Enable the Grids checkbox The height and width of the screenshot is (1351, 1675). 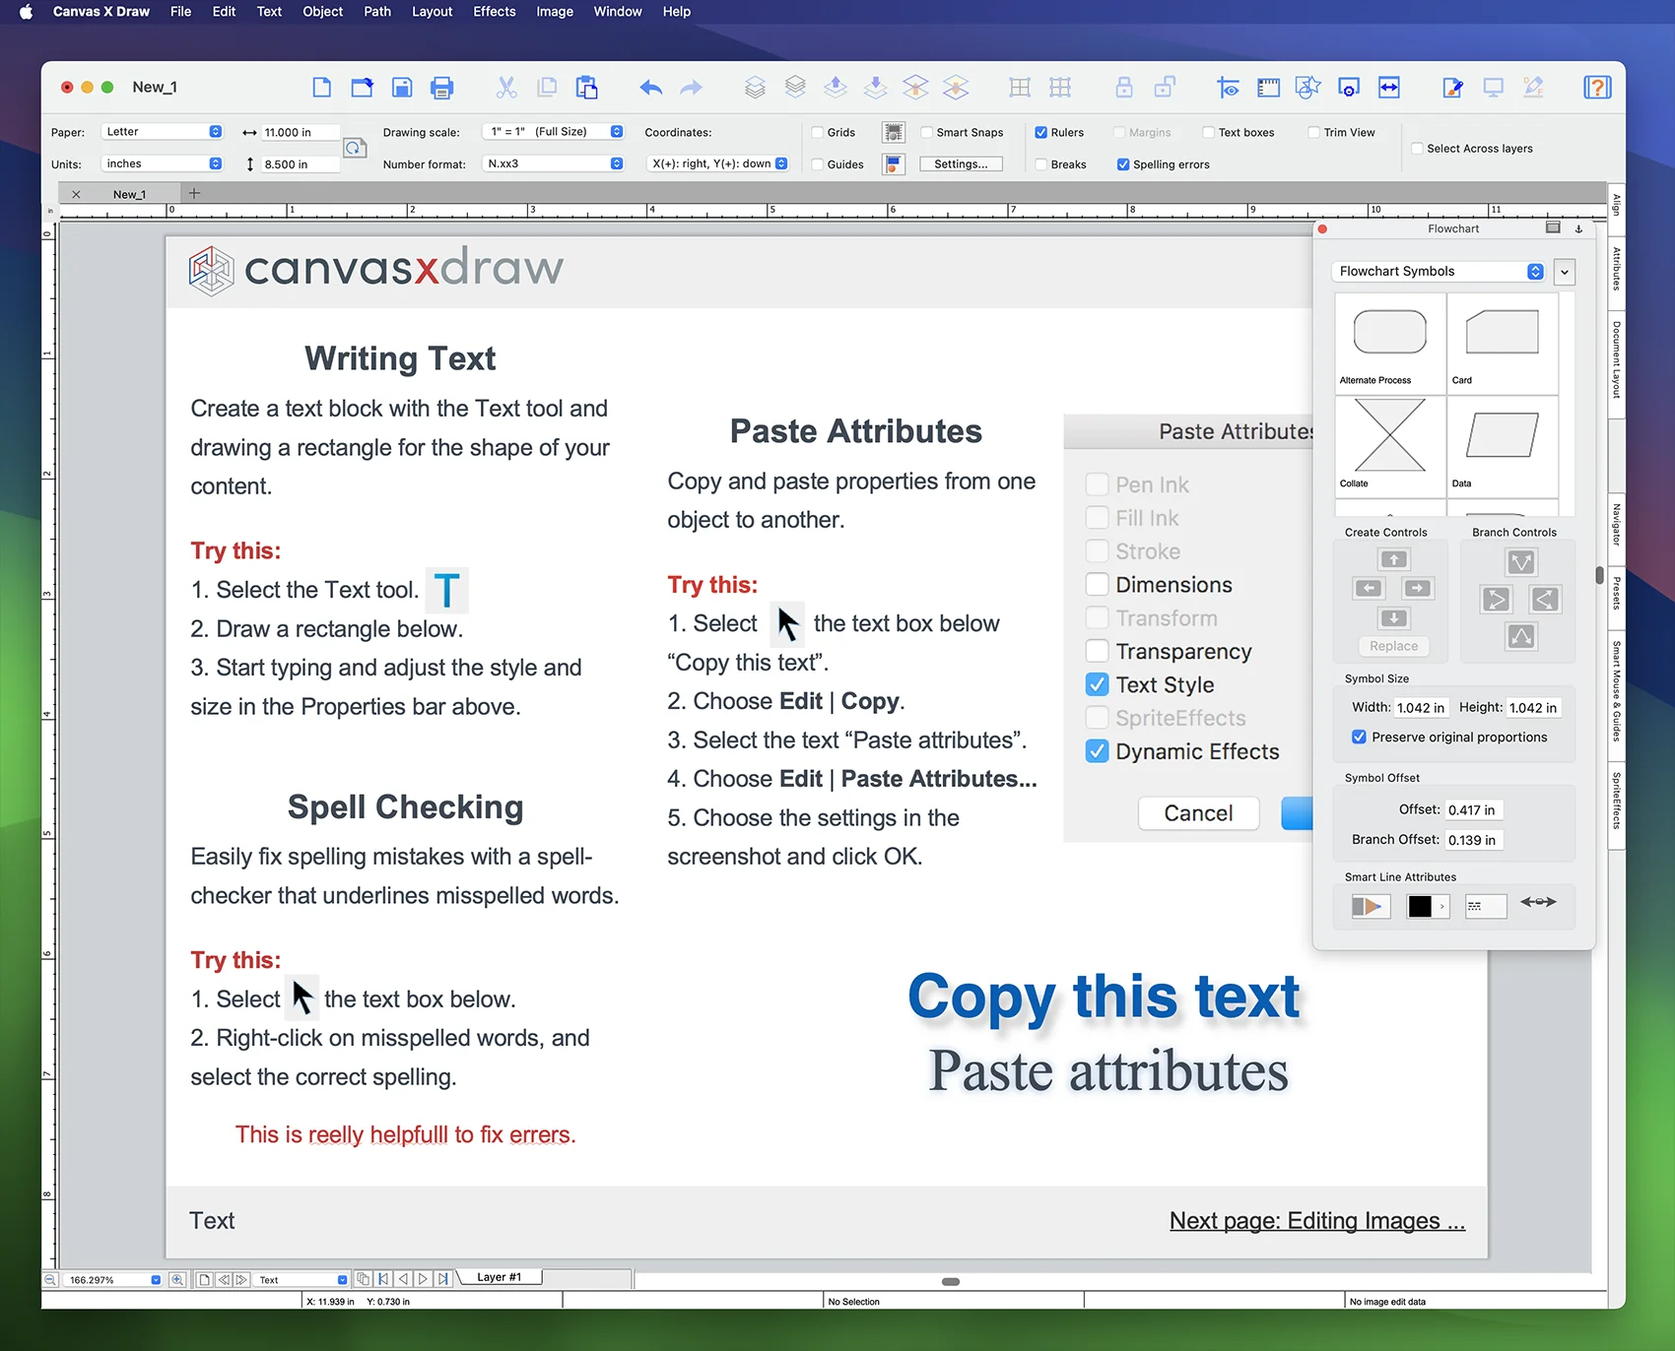point(817,132)
